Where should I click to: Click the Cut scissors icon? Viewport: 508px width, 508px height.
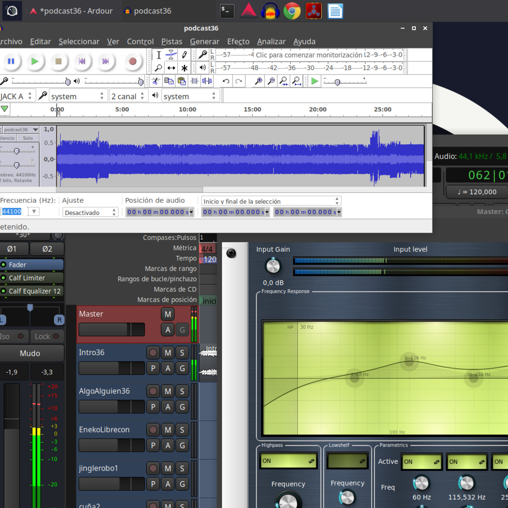point(156,81)
